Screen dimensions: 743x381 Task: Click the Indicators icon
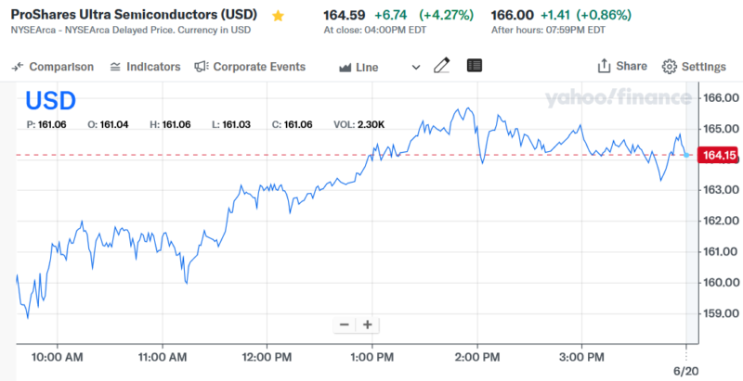pos(115,67)
